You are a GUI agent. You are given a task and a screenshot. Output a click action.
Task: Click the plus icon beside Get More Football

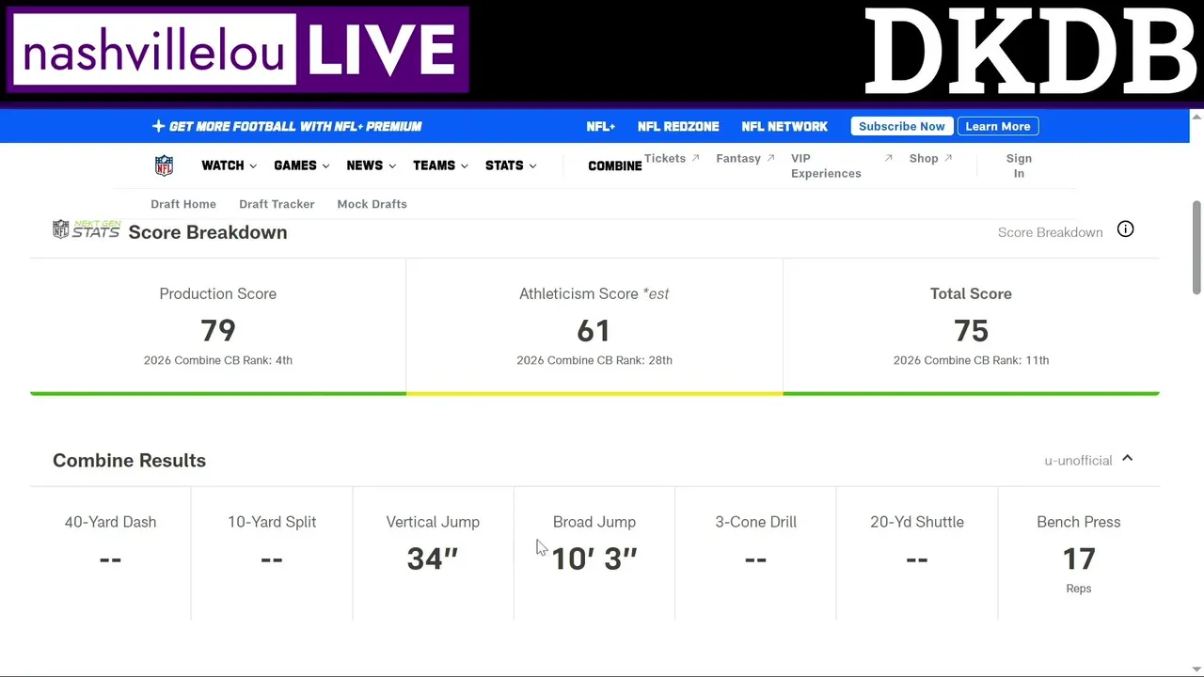coord(158,126)
